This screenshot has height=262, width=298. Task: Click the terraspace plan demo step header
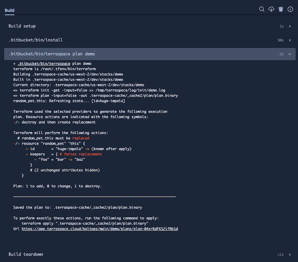point(150,54)
